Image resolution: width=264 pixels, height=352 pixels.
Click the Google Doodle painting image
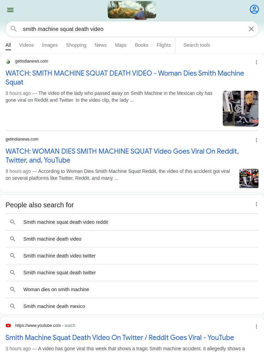point(132,10)
